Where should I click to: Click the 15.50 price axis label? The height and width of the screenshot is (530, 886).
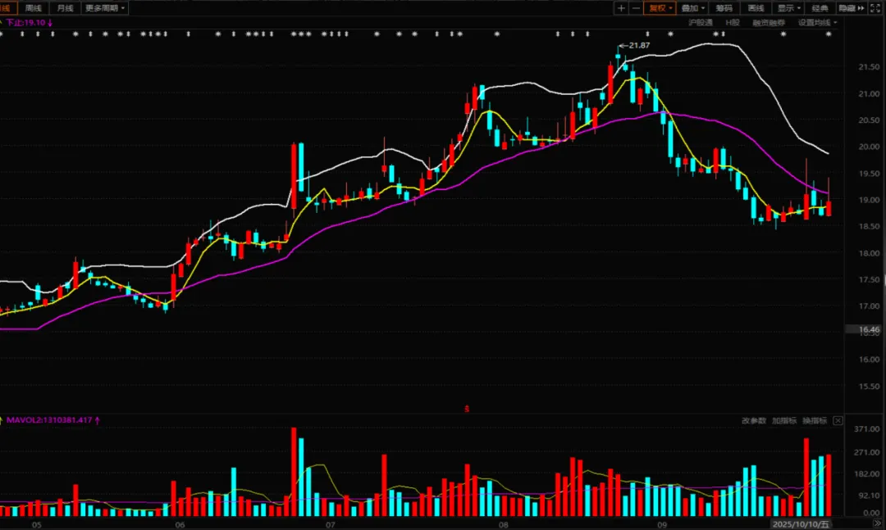[x=869, y=386]
